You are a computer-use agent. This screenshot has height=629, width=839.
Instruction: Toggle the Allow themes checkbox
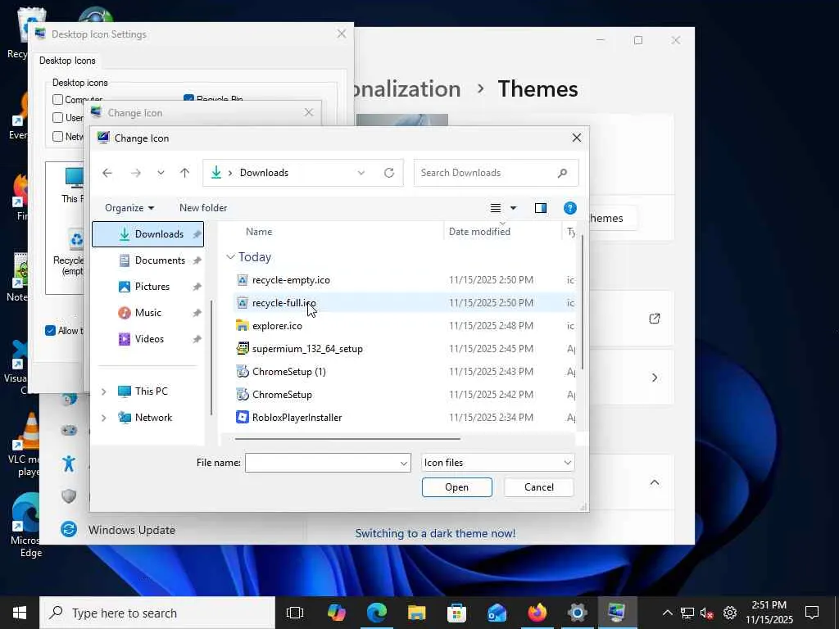coord(51,331)
